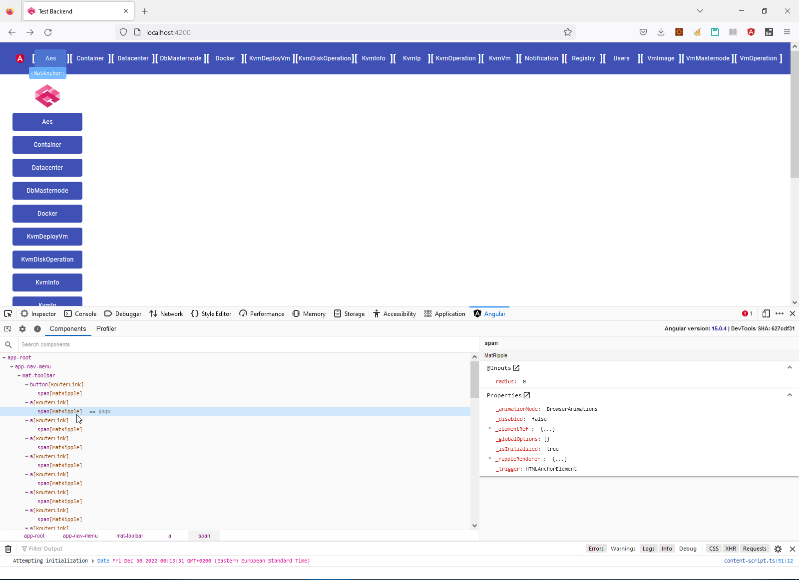Switch to the Profiler tab
This screenshot has width=799, height=580.
pyautogui.click(x=106, y=329)
